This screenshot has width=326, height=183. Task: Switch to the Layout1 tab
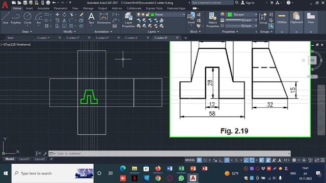point(24,159)
